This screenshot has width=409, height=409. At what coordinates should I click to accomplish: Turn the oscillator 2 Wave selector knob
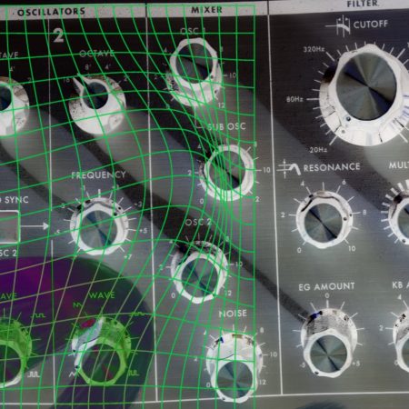[101, 352]
